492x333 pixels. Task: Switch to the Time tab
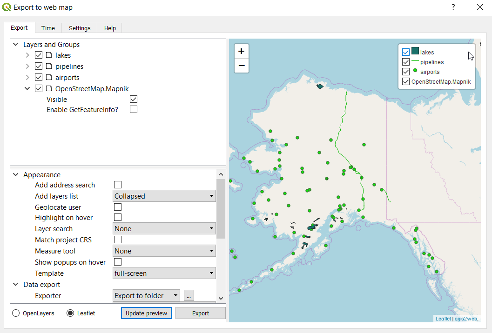pyautogui.click(x=48, y=28)
